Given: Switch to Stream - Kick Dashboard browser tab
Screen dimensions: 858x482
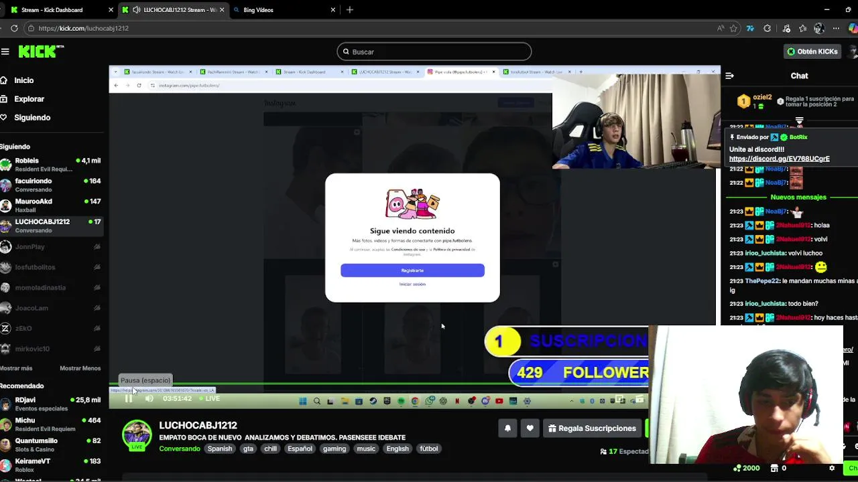Looking at the screenshot, I should (x=61, y=10).
